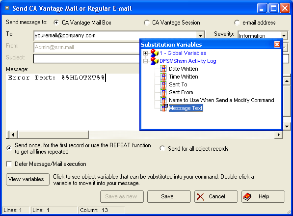Click the message scroll right arrow
Viewport: 293px width, 216px height.
click(278, 135)
